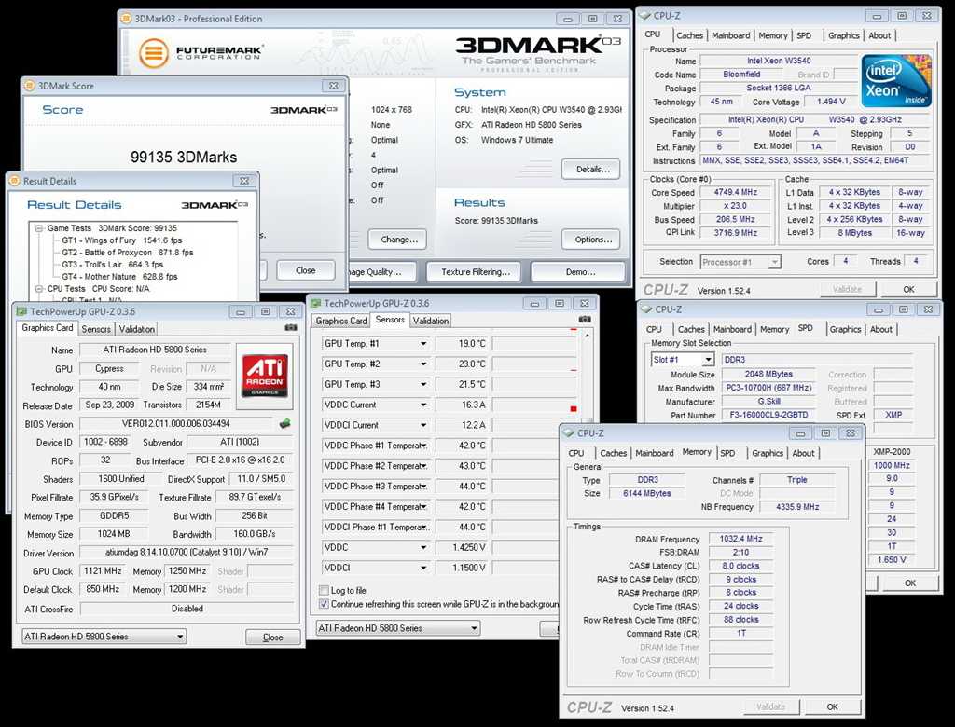Click the ATI Radeon logo in GPU-Z

[x=265, y=376]
